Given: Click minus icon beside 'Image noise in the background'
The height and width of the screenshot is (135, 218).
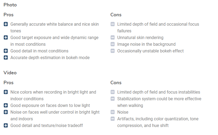Looking at the screenshot, I should tap(113, 44).
